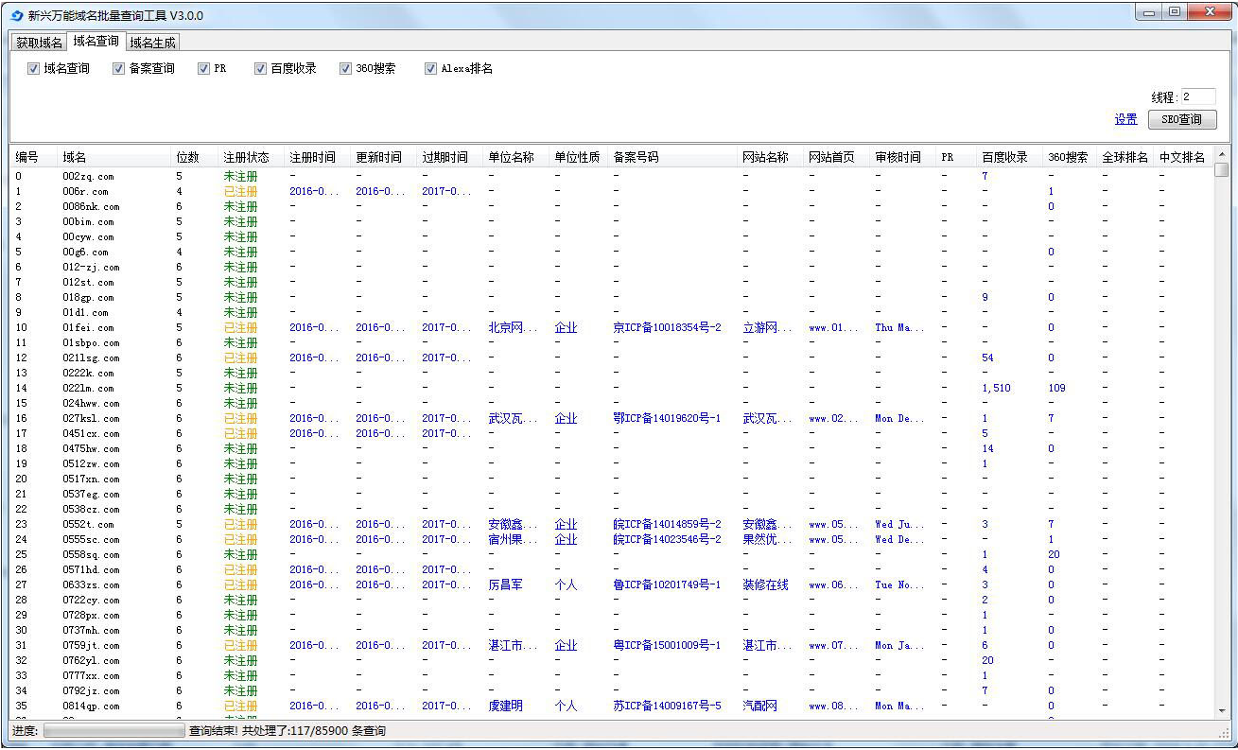Toggle the 百度收录 checkbox
This screenshot has height=750, width=1238.
260,68
